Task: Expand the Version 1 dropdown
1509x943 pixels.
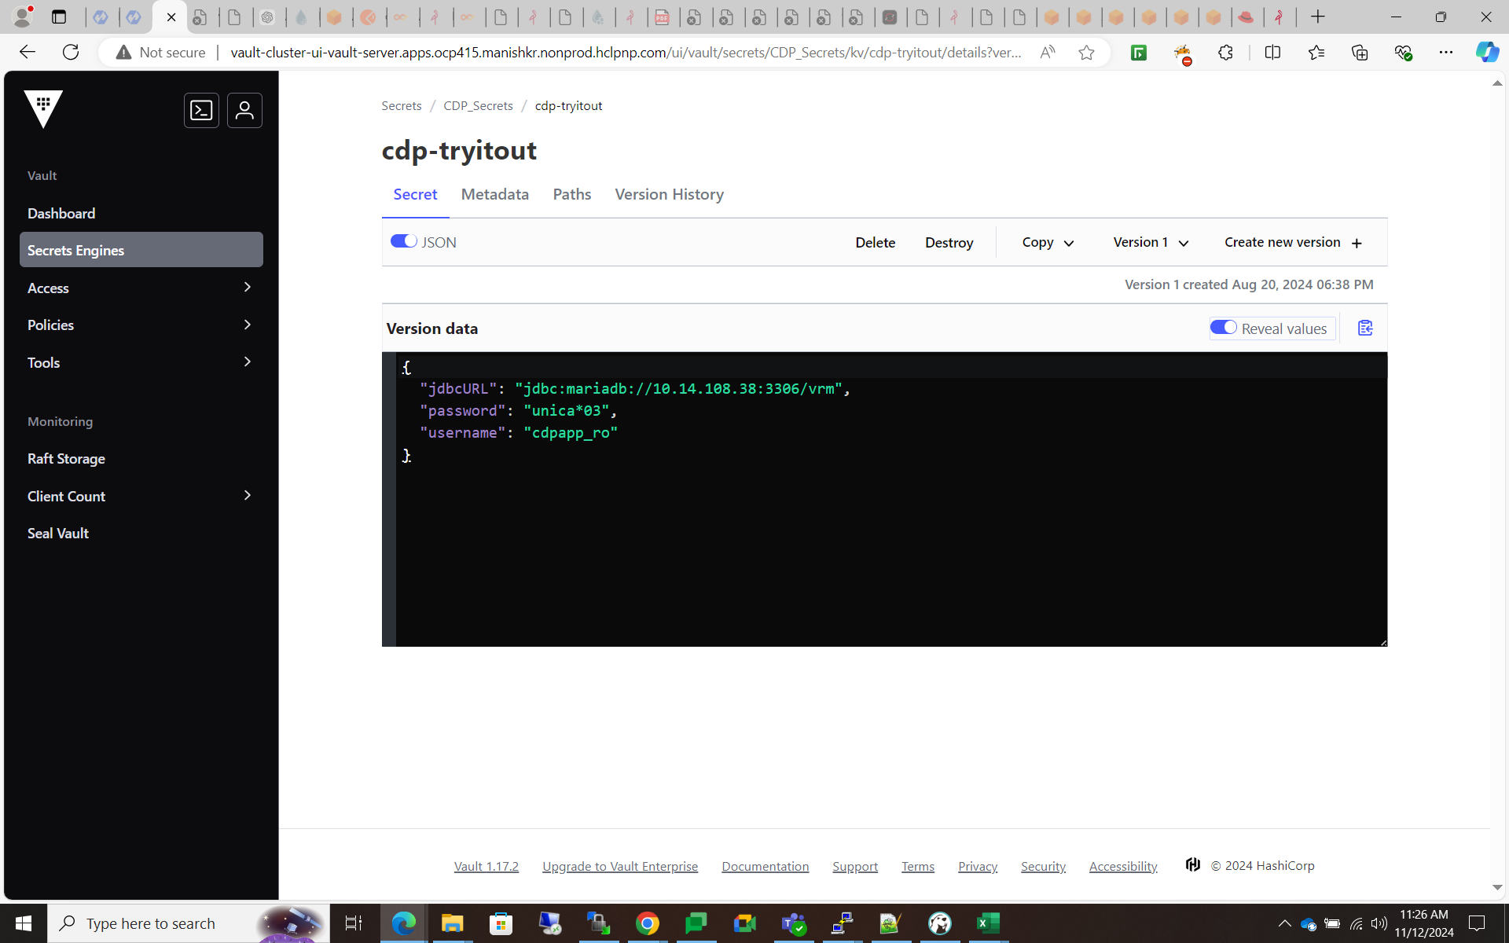Action: pyautogui.click(x=1151, y=243)
